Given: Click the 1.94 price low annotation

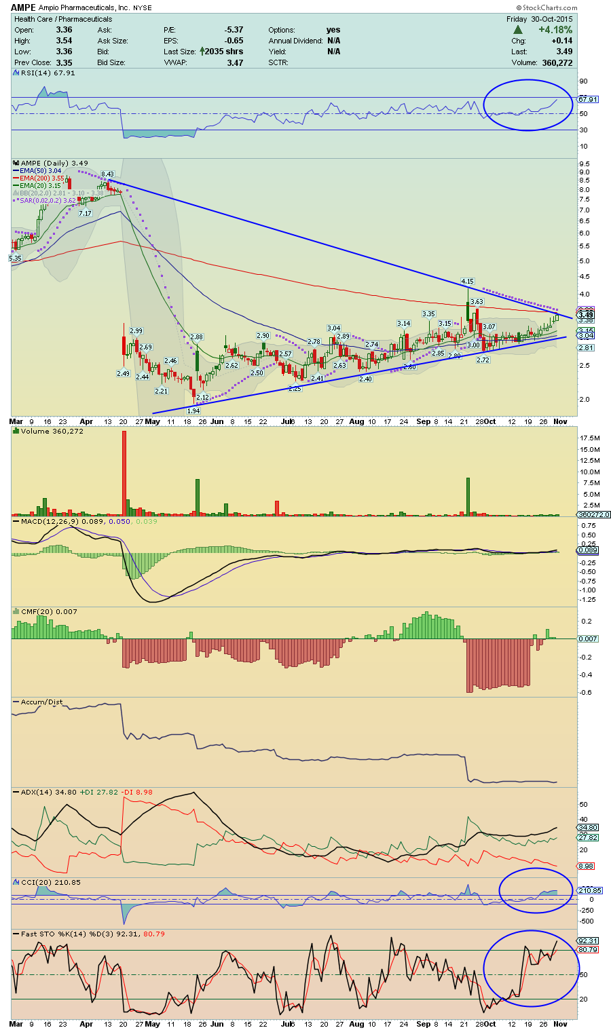Looking at the screenshot, I should click(x=193, y=411).
